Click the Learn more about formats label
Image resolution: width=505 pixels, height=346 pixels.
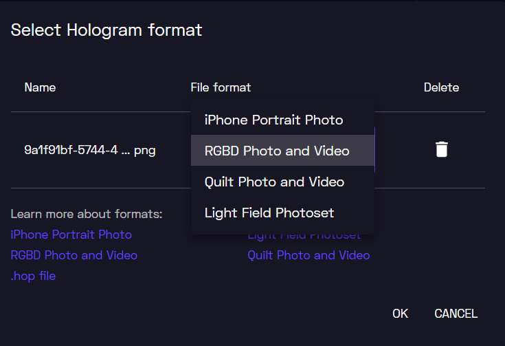tap(87, 214)
